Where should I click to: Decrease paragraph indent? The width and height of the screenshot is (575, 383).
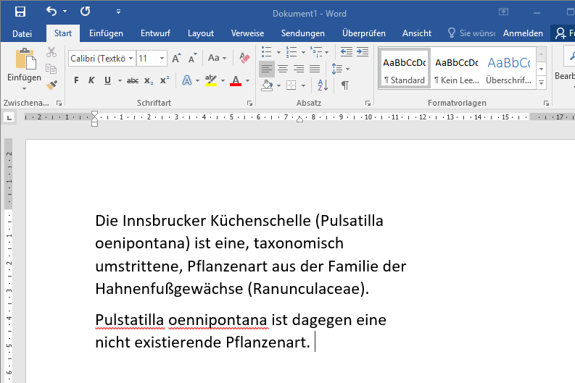point(346,52)
